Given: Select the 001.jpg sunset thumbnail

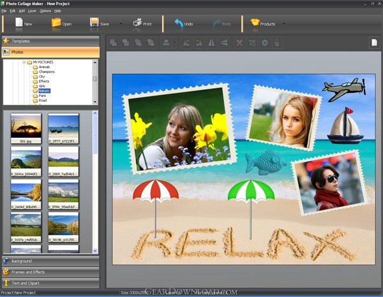Looking at the screenshot, I should (26, 125).
